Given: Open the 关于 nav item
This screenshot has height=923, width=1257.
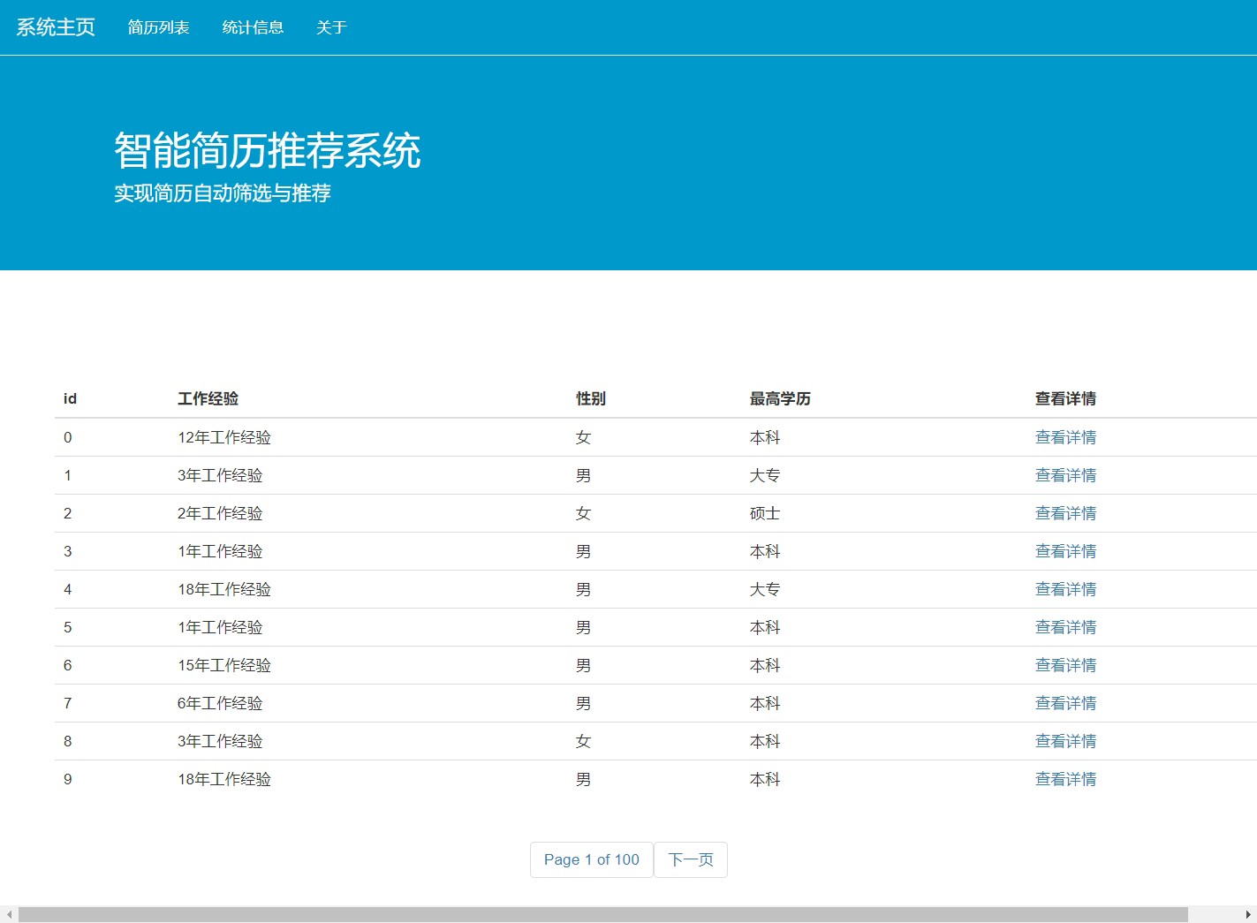Looking at the screenshot, I should point(331,27).
